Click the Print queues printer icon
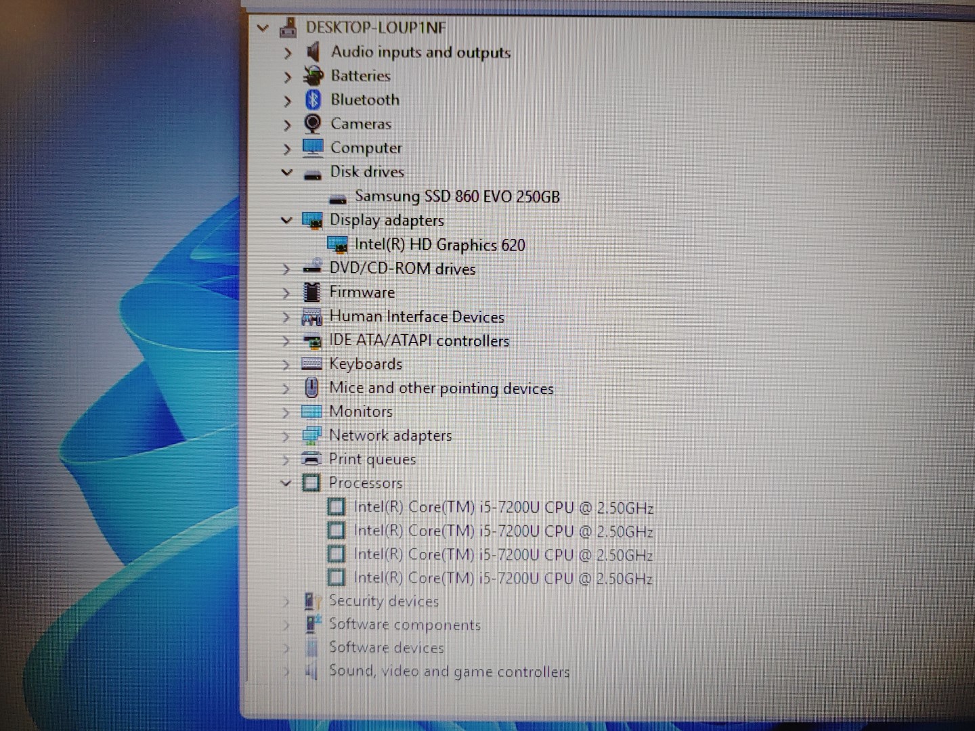This screenshot has width=975, height=731. [x=311, y=459]
